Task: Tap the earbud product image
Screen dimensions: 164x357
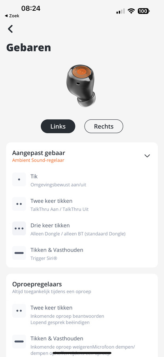Action: pos(81,86)
